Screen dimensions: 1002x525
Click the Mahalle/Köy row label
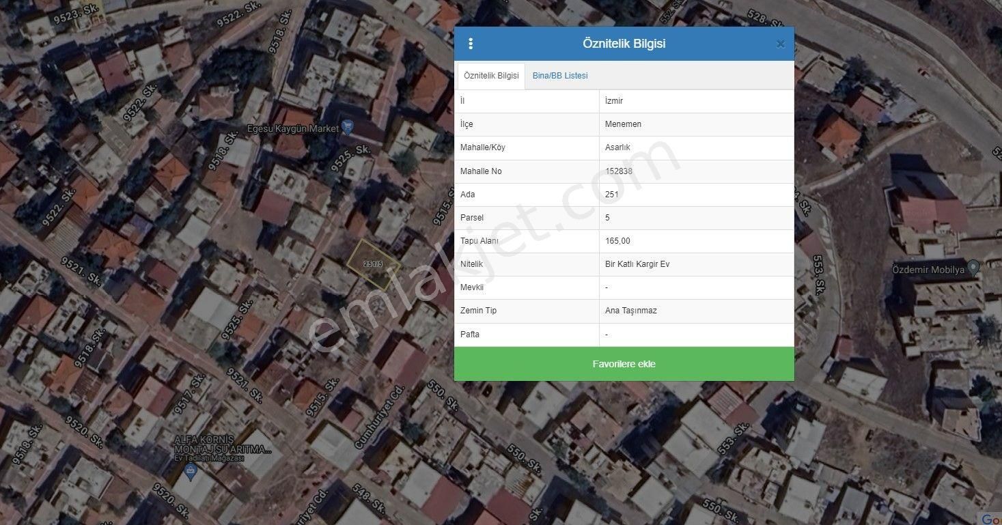pos(483,147)
